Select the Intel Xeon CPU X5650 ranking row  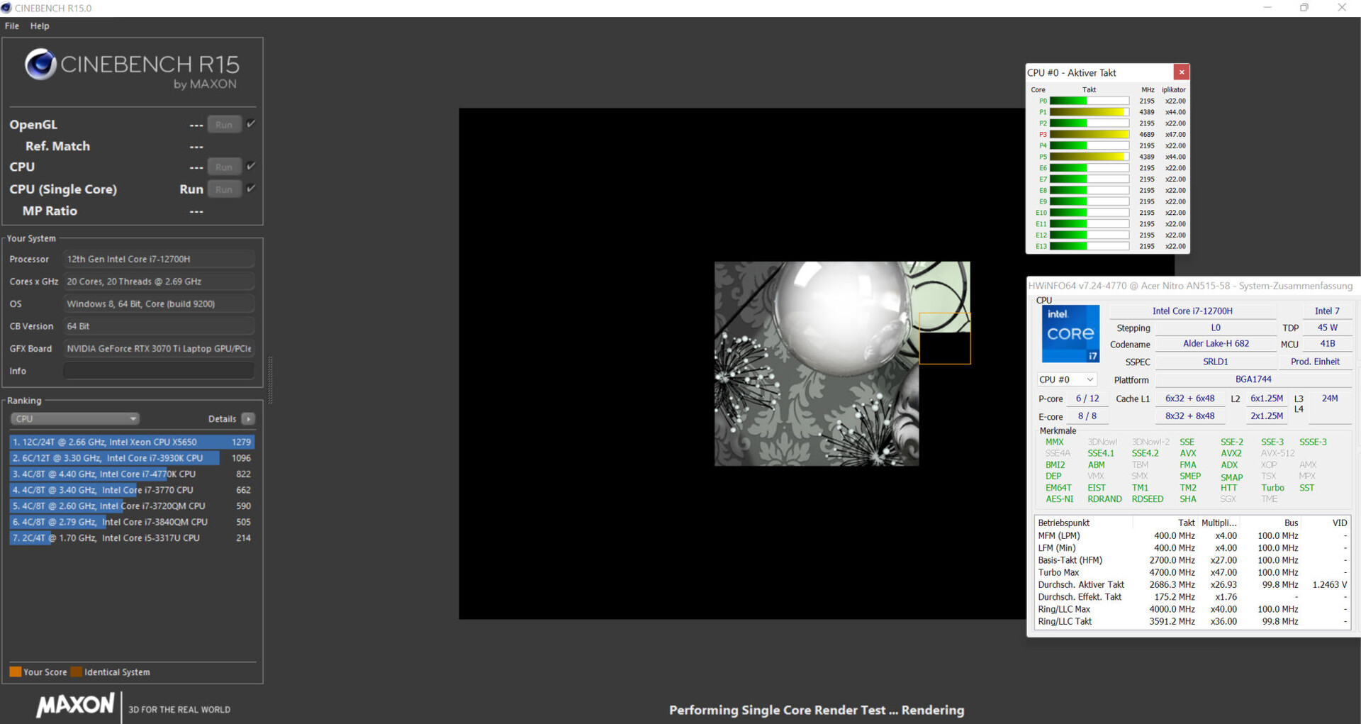click(x=132, y=442)
